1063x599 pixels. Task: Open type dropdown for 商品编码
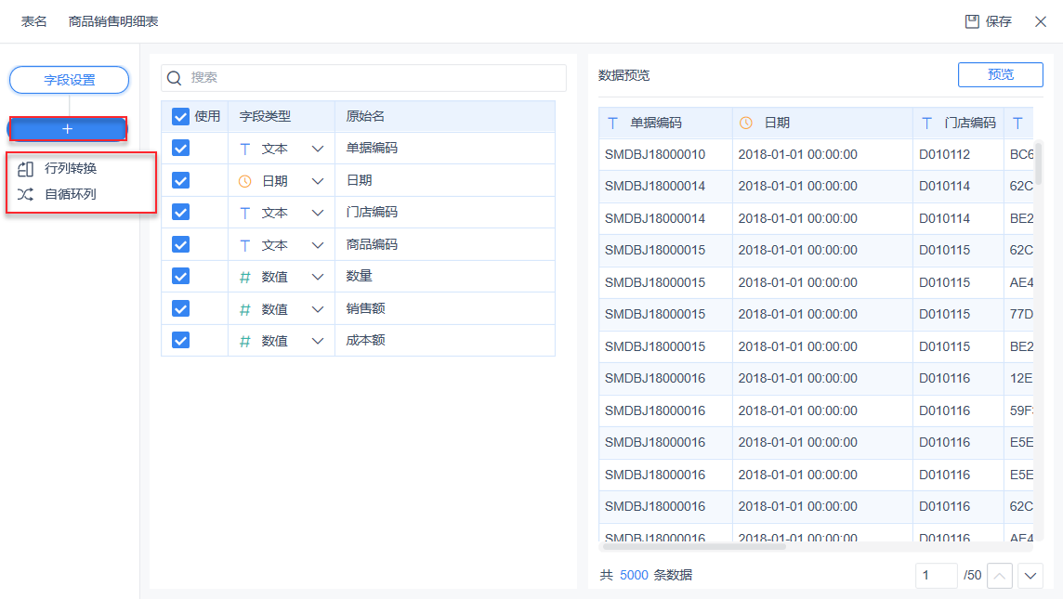pyautogui.click(x=317, y=245)
